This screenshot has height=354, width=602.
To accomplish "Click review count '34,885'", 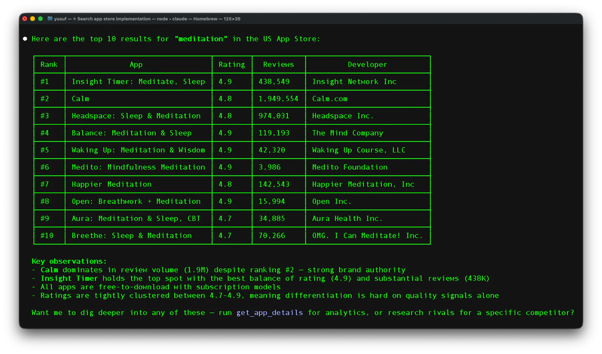I will pos(272,218).
